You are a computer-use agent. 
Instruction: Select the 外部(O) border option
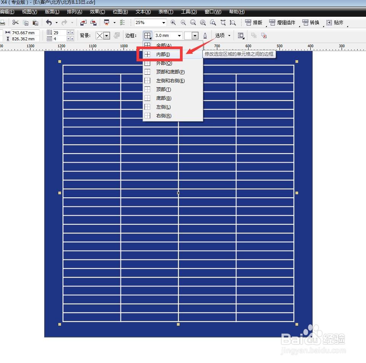click(173, 63)
